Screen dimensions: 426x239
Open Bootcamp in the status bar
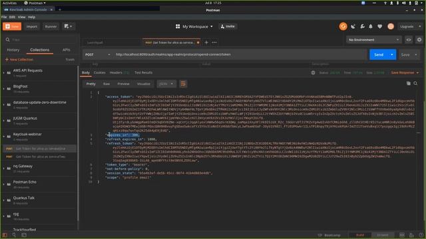pos(329,235)
